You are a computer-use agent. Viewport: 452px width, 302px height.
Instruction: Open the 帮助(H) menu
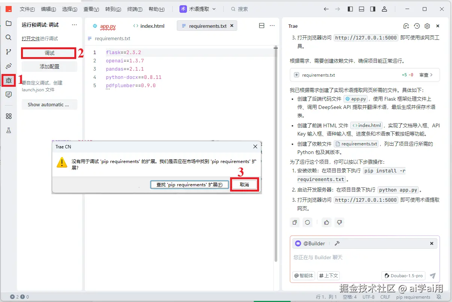(x=157, y=9)
